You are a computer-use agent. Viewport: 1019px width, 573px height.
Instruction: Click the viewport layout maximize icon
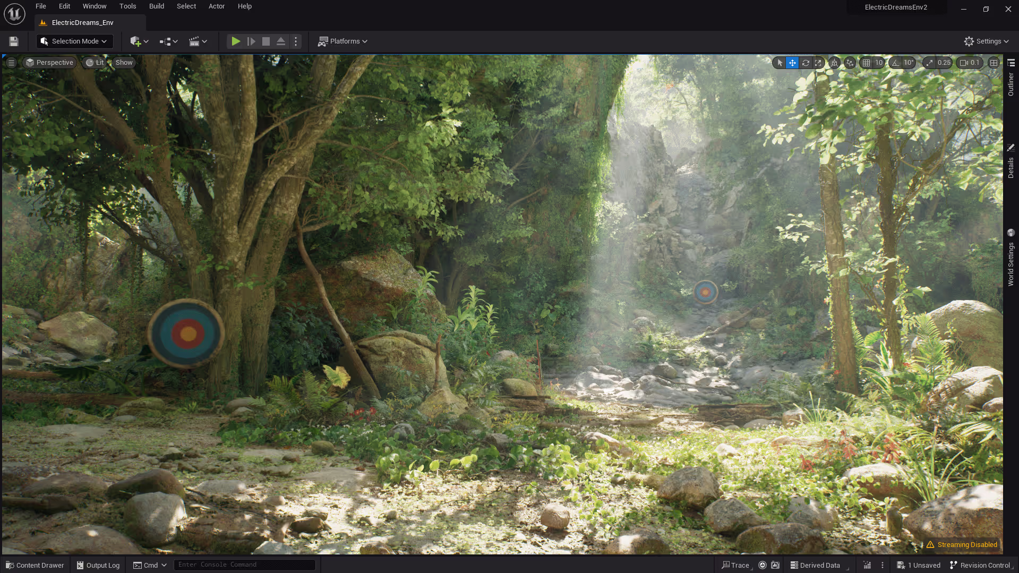pos(994,63)
